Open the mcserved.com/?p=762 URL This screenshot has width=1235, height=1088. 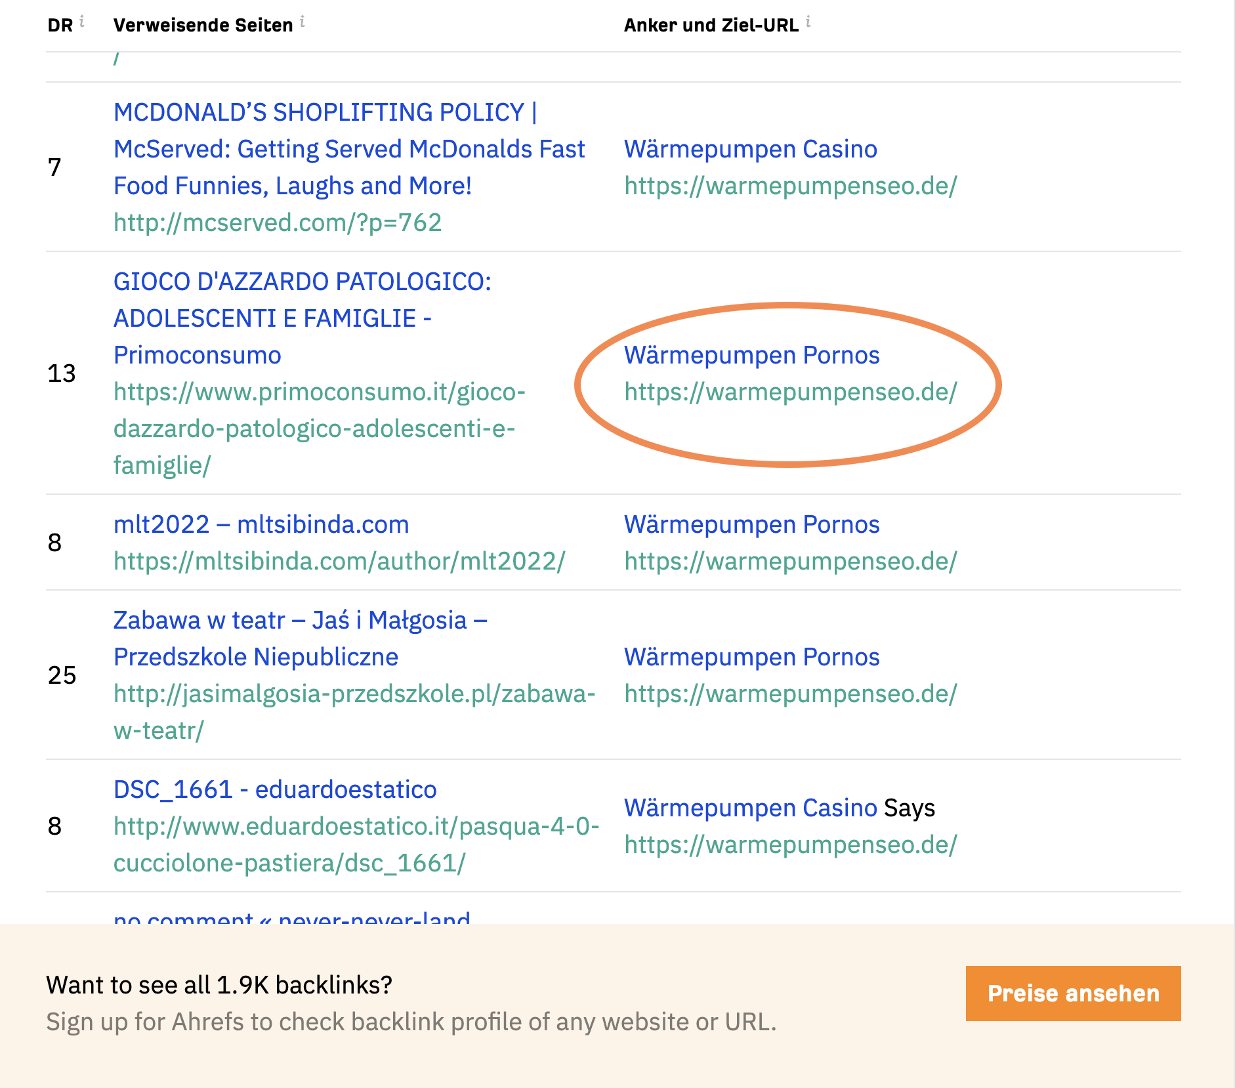tap(278, 222)
